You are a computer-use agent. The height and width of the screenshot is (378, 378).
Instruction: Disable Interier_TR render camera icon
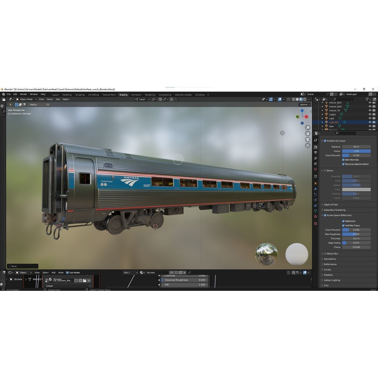coord(374,110)
